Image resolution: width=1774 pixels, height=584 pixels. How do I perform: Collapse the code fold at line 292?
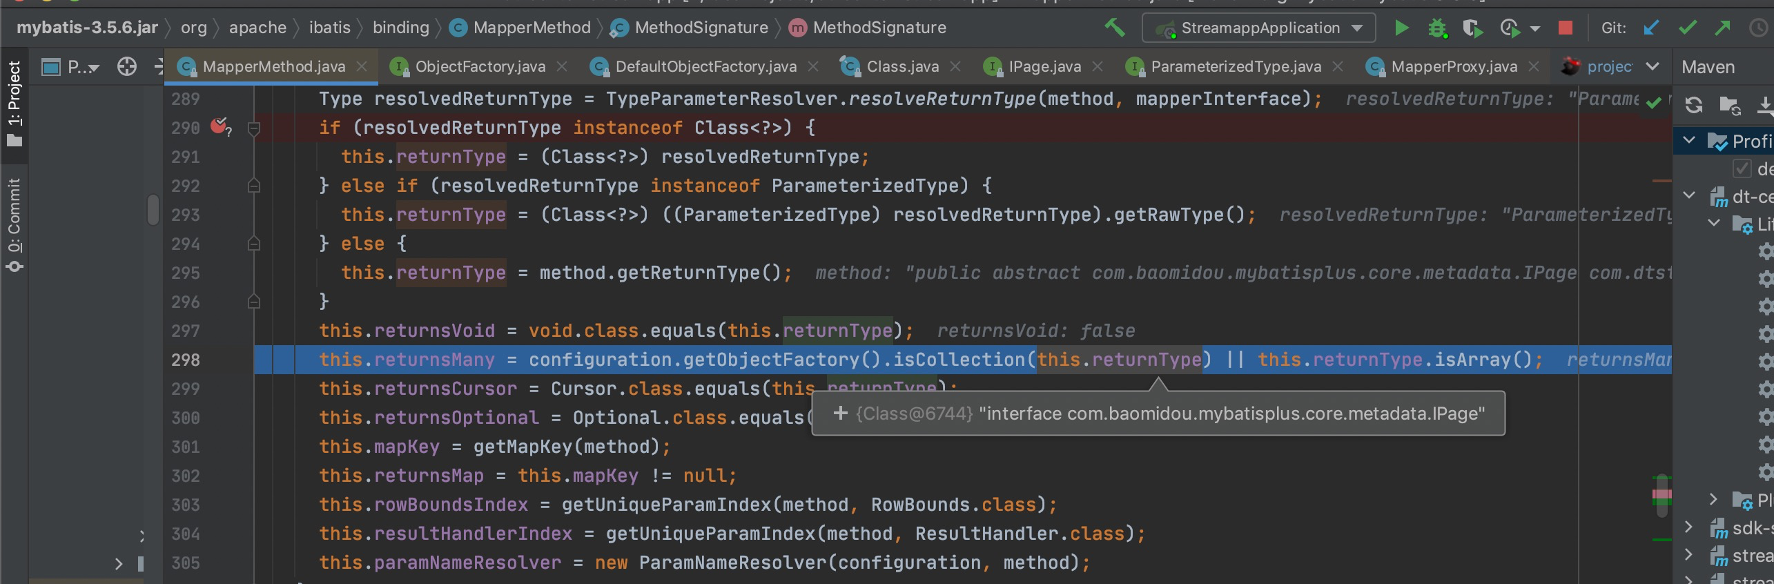253,186
